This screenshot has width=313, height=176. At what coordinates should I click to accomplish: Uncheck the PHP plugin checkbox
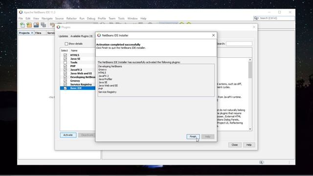pyautogui.click(x=65, y=66)
